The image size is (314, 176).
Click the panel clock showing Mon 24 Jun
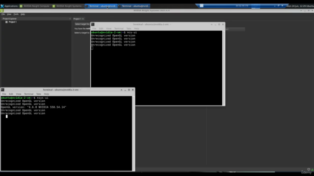(300, 6)
